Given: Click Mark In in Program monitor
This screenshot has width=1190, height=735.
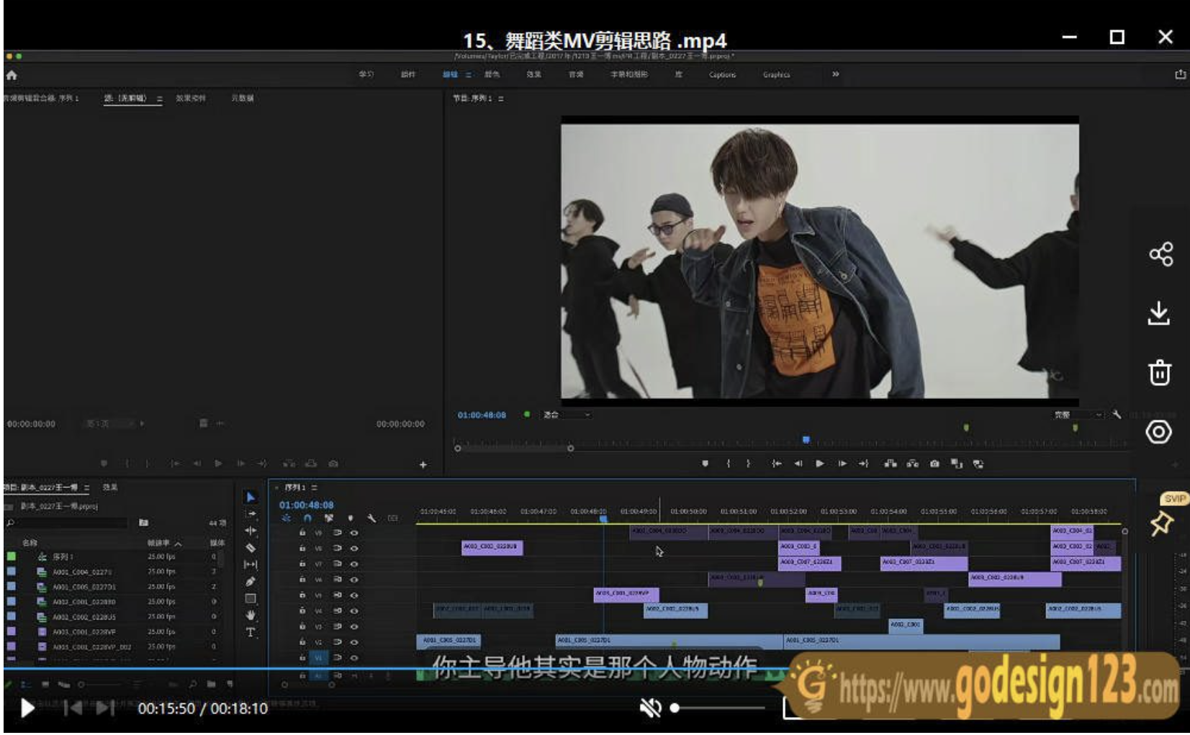Looking at the screenshot, I should (729, 464).
